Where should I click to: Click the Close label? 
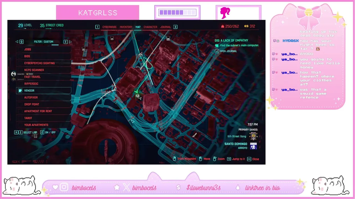(256, 159)
